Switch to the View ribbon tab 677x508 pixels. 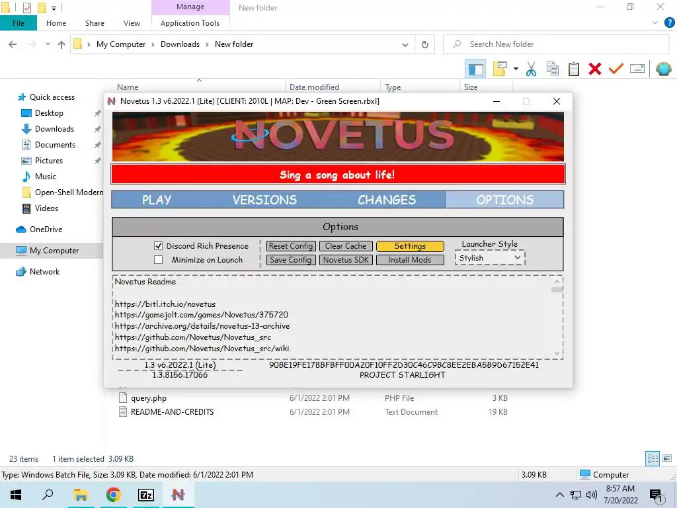click(x=132, y=23)
